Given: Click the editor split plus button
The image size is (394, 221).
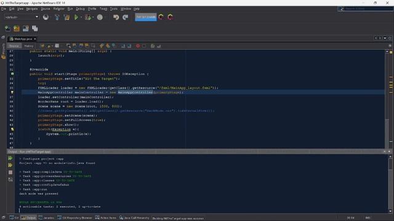Looking at the screenshot, I should (x=390, y=46).
